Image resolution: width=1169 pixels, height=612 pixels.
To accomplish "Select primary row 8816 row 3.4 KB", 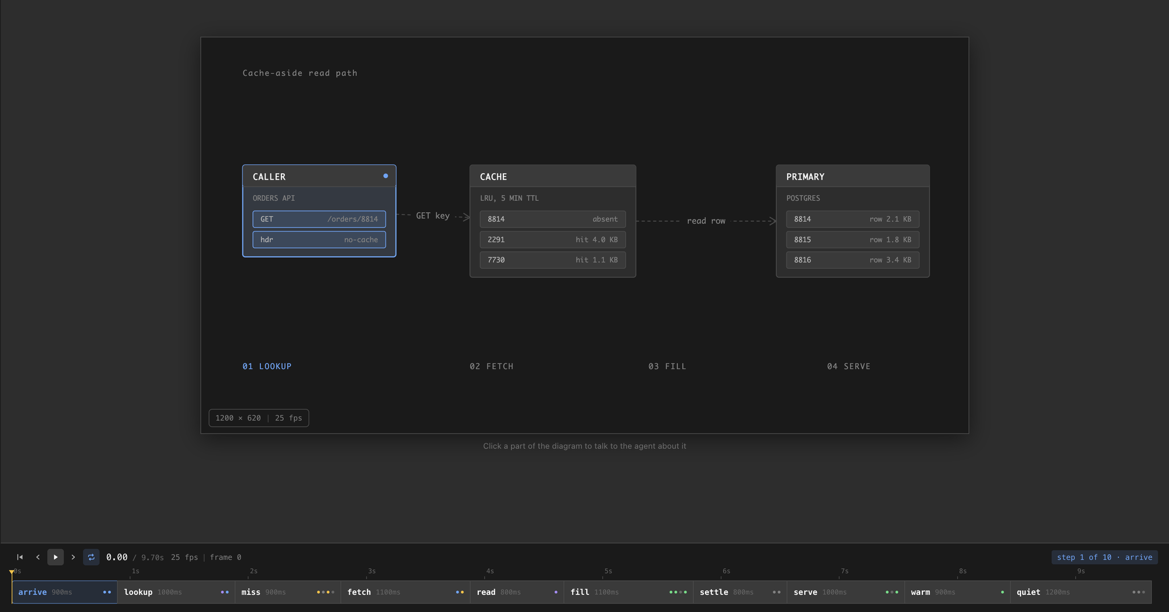I will point(853,260).
